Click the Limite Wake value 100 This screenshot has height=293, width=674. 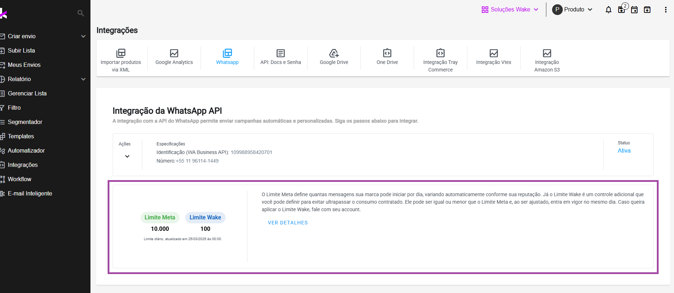pos(205,229)
